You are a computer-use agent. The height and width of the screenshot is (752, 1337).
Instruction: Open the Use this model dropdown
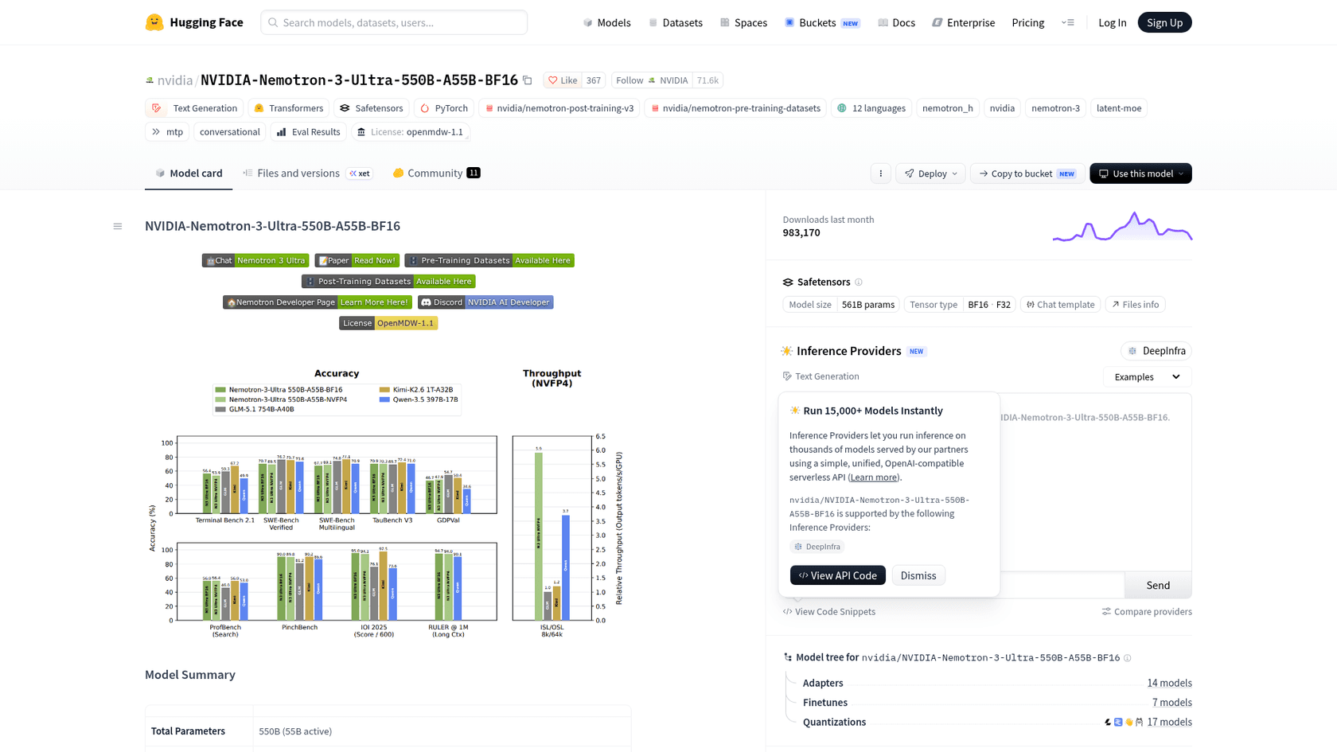pyautogui.click(x=1140, y=173)
